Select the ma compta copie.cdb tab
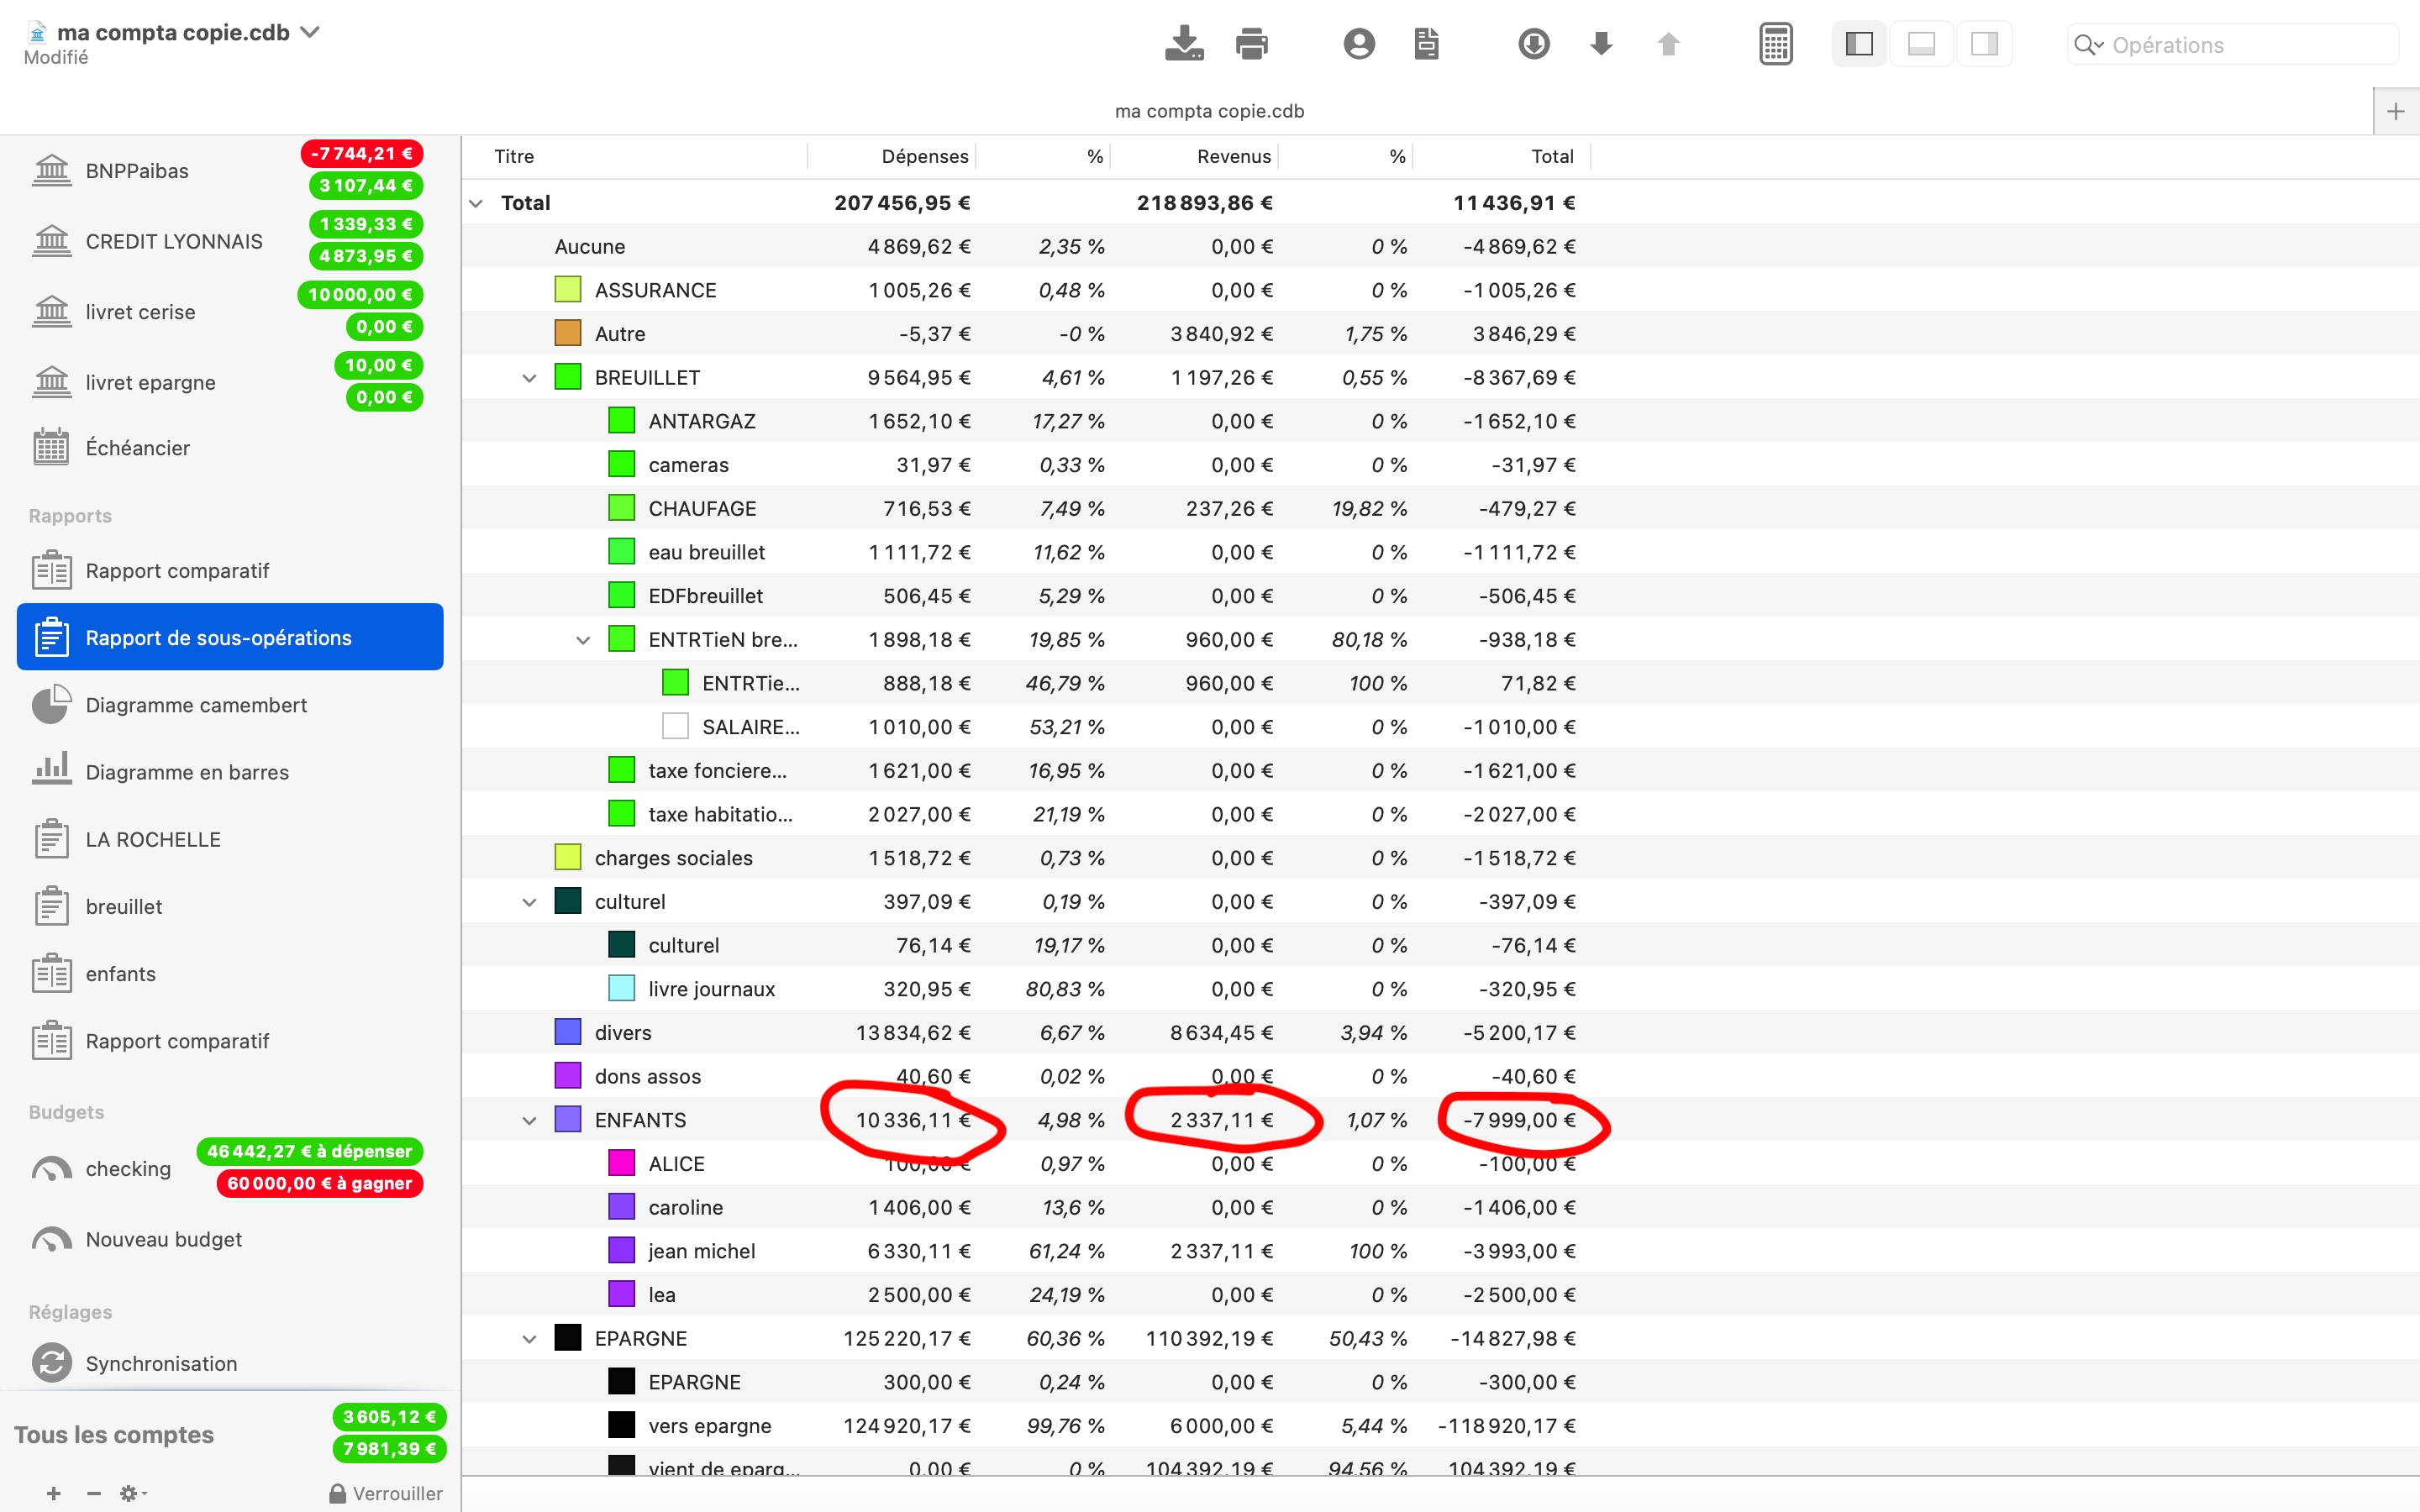The width and height of the screenshot is (2420, 1512). pos(1209,111)
